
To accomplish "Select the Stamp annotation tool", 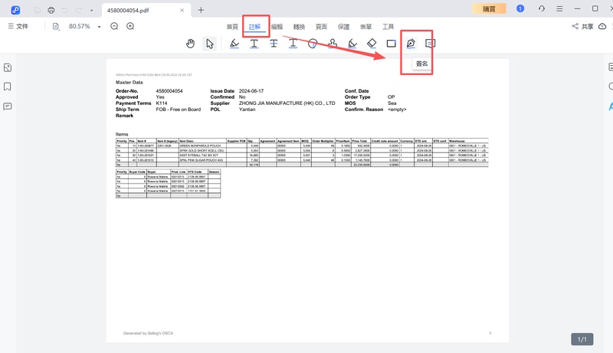I will click(x=333, y=44).
